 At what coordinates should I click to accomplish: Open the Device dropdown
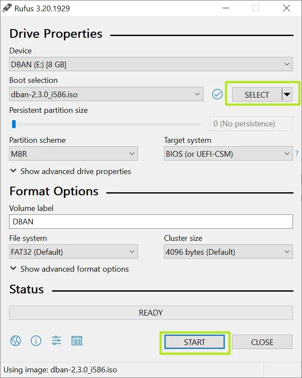(151, 65)
